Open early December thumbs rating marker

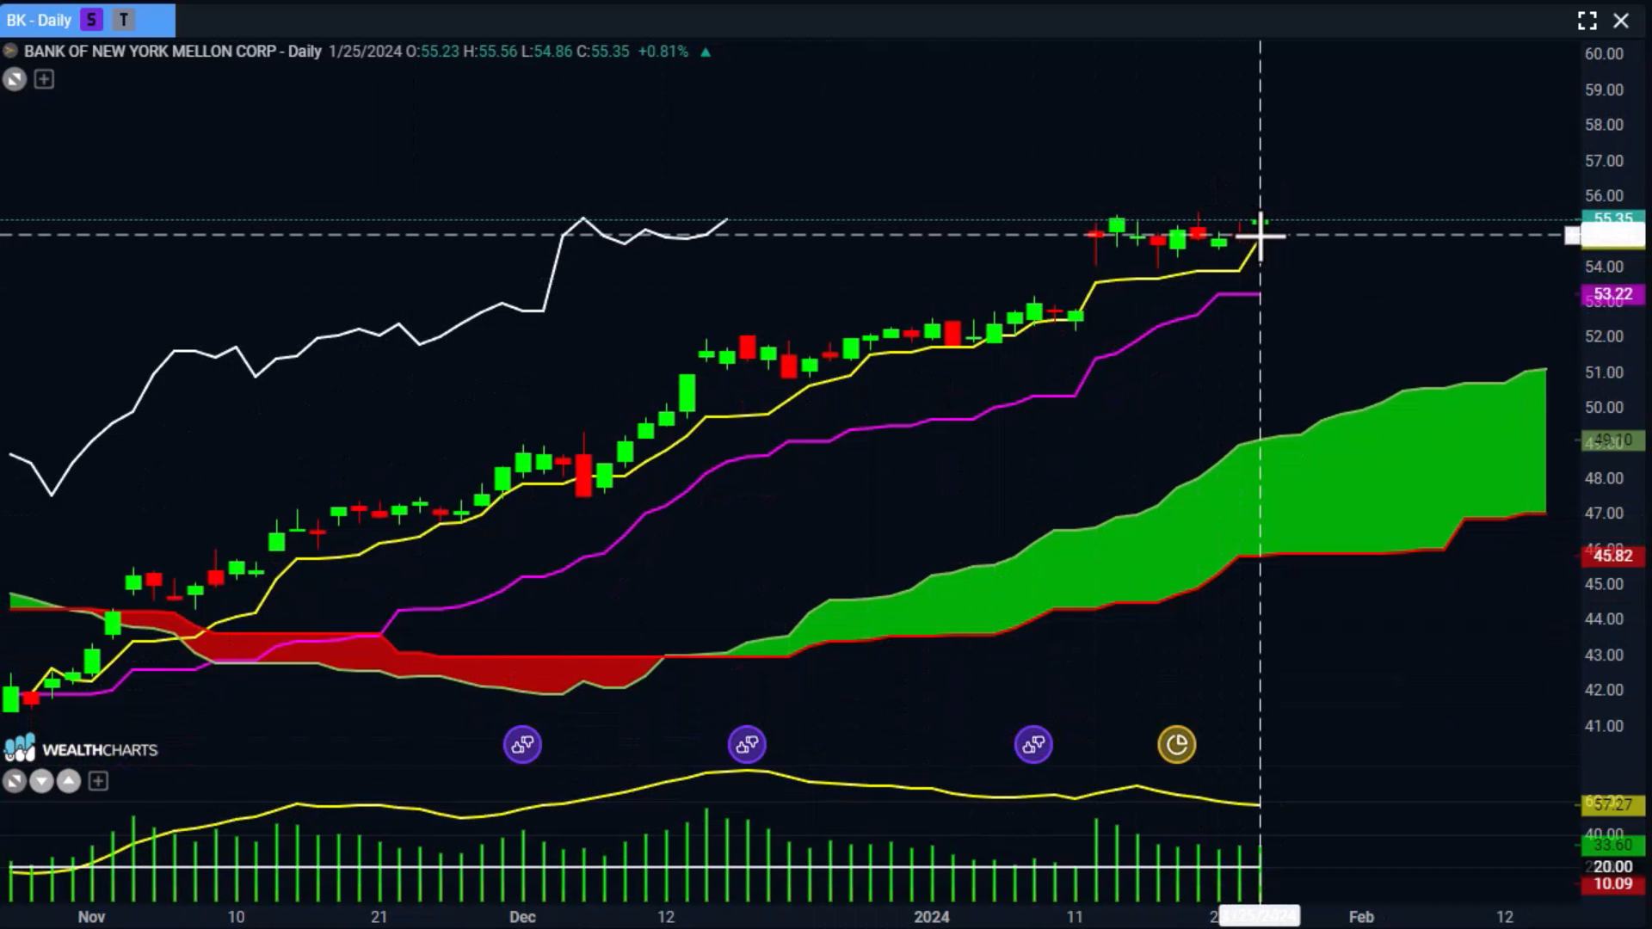[x=522, y=745]
